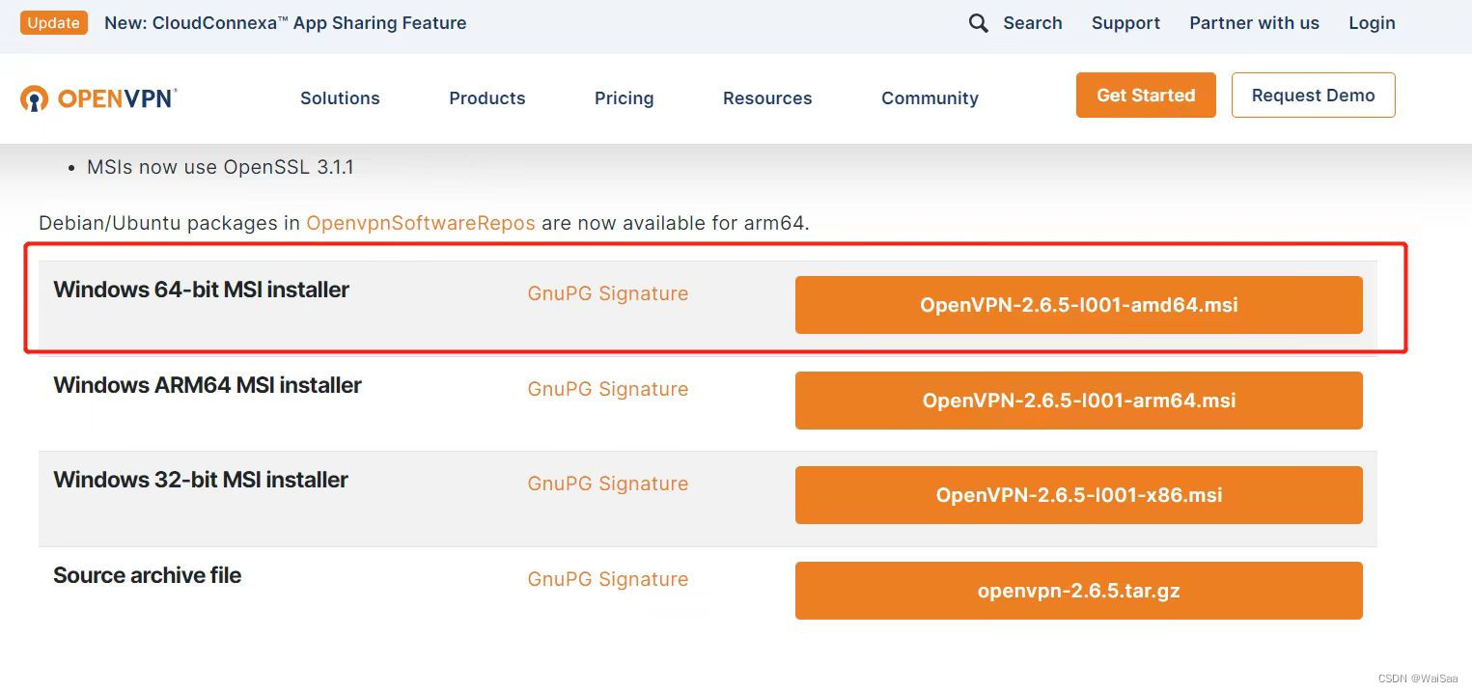
Task: Click the 'Windows 64-bit MSI installer' label
Action: click(x=201, y=290)
